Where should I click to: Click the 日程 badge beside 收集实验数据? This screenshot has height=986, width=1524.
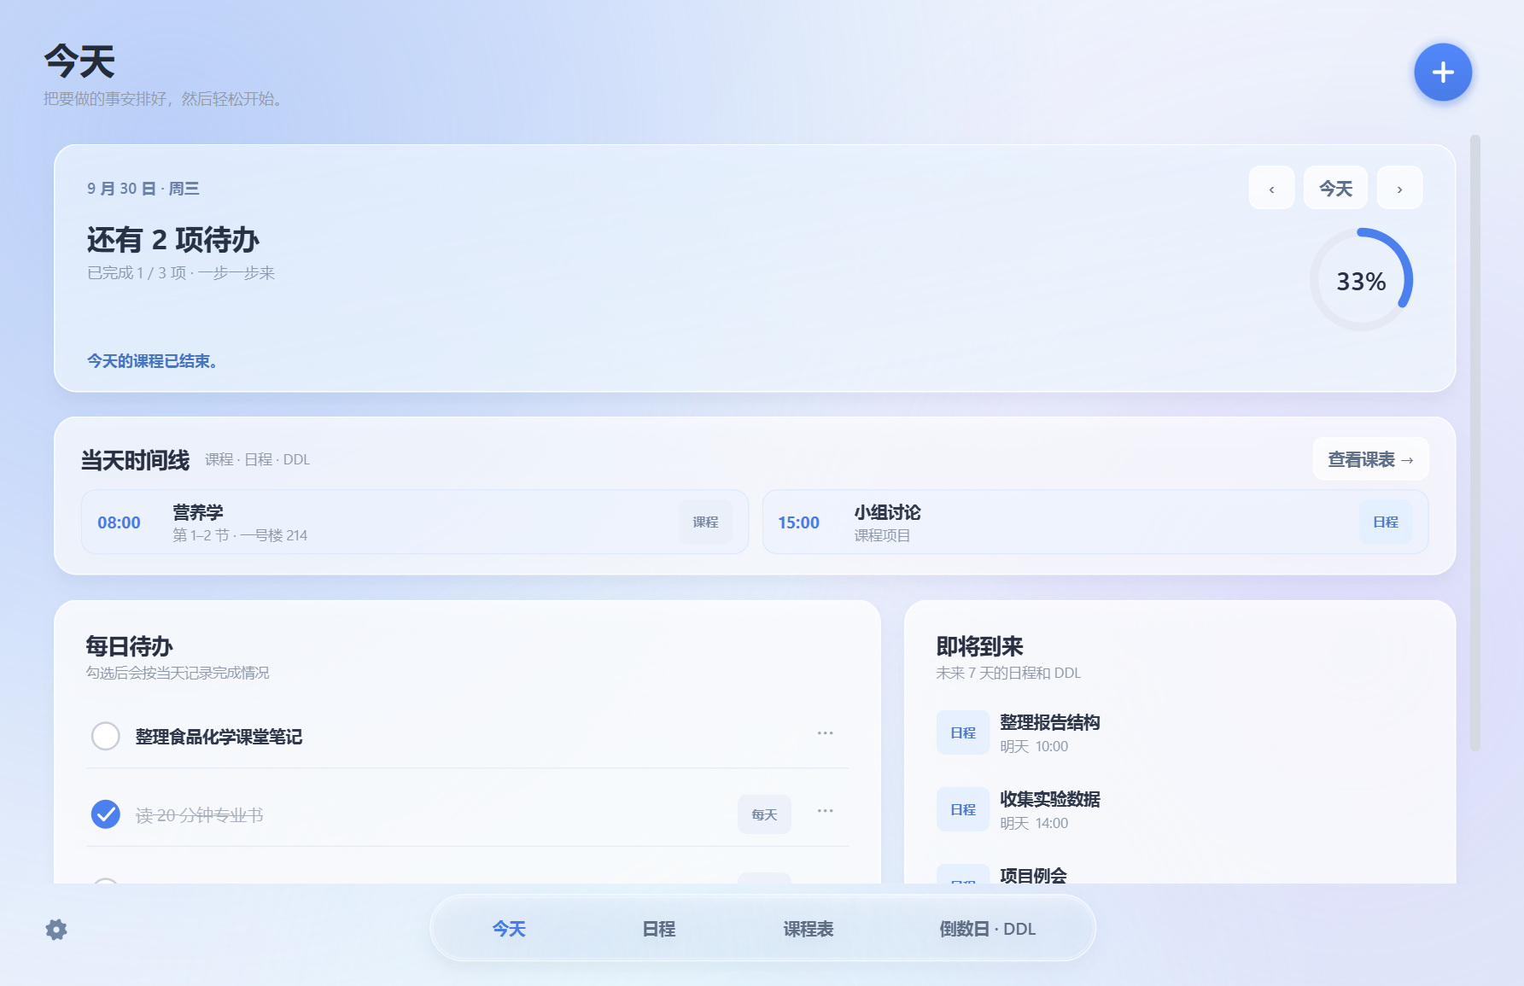(x=963, y=809)
